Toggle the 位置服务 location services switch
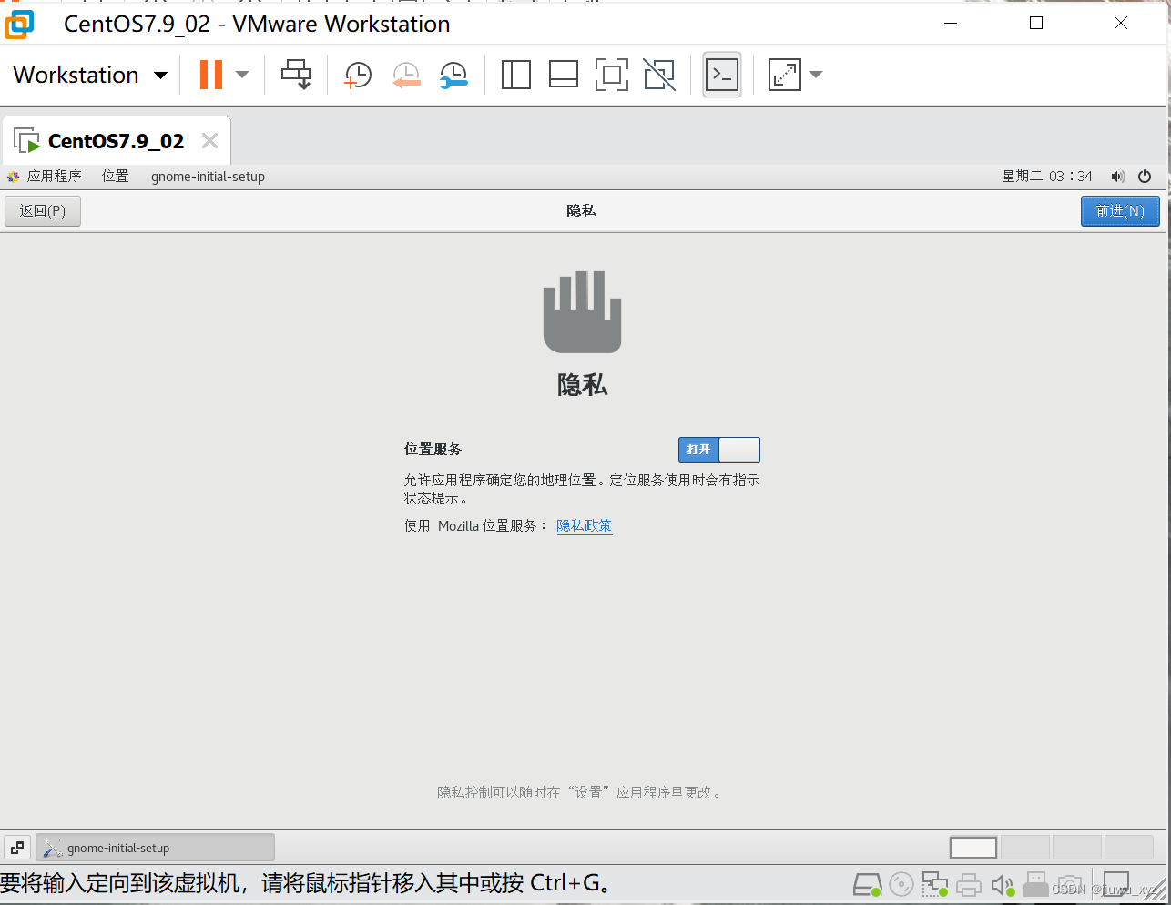The image size is (1171, 905). [x=718, y=450]
